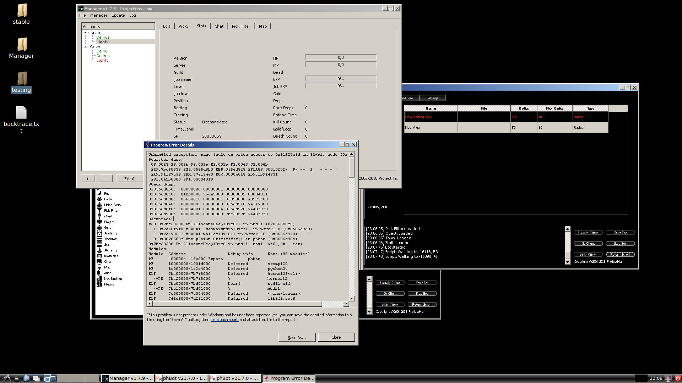682x383 pixels.
Task: Open the Map pin icon
Action: [x=99, y=267]
